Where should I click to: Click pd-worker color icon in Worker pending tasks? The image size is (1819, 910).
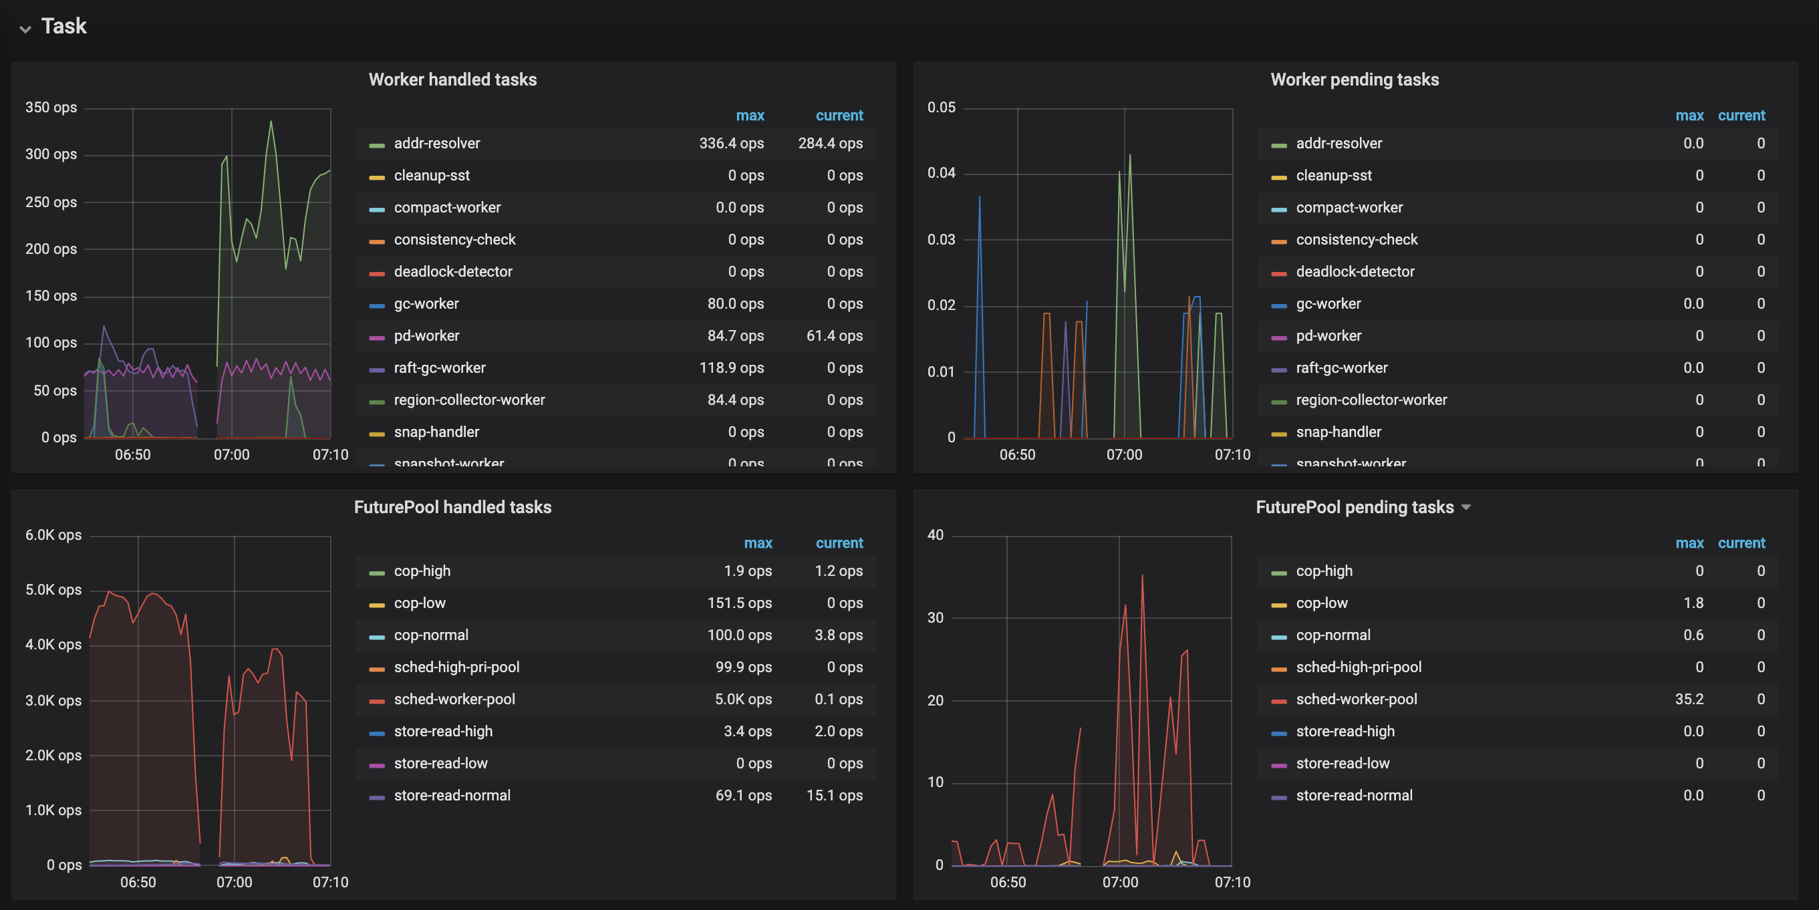[1278, 337]
